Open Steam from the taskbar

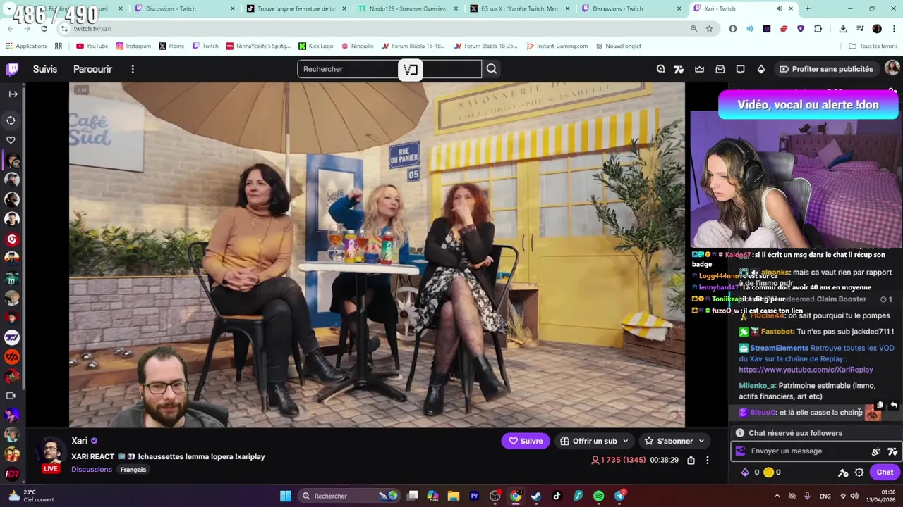click(536, 496)
